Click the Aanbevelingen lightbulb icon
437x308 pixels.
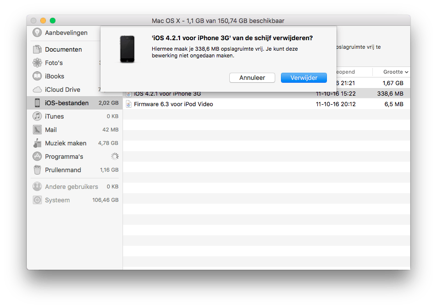tap(37, 33)
